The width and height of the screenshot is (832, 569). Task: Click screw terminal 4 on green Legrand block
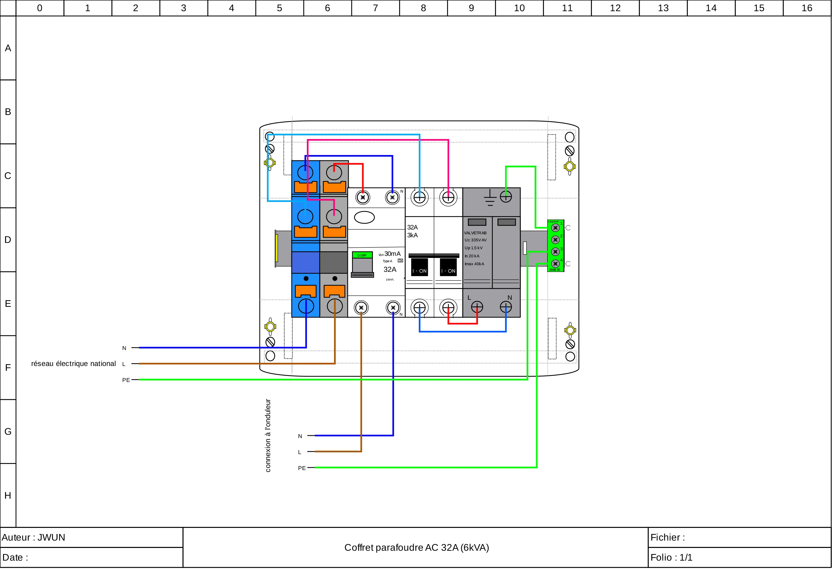click(x=555, y=264)
